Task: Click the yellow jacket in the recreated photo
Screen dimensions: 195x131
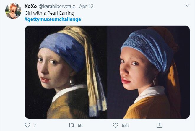Action: tap(148, 108)
